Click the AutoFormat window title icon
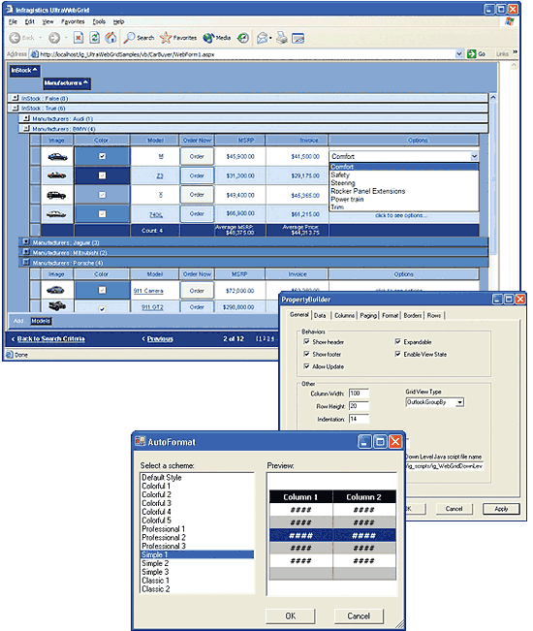 coord(140,441)
